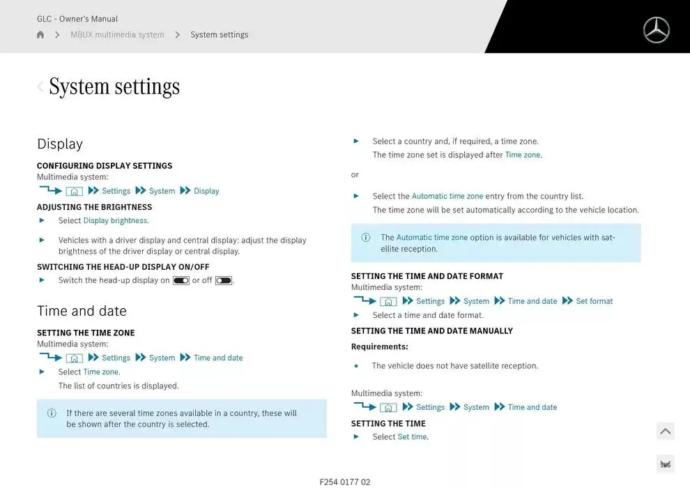Screen dimensions: 690x488
Task: Go back using the chevron beside System settings title
Action: [x=40, y=86]
